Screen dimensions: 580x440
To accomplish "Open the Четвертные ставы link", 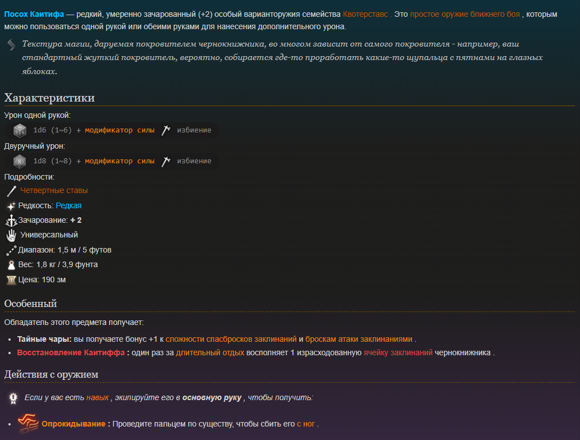I will [54, 190].
